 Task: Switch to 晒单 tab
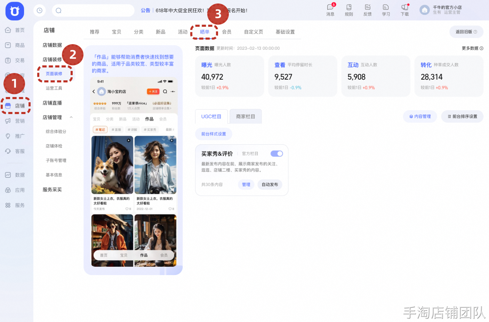(205, 32)
